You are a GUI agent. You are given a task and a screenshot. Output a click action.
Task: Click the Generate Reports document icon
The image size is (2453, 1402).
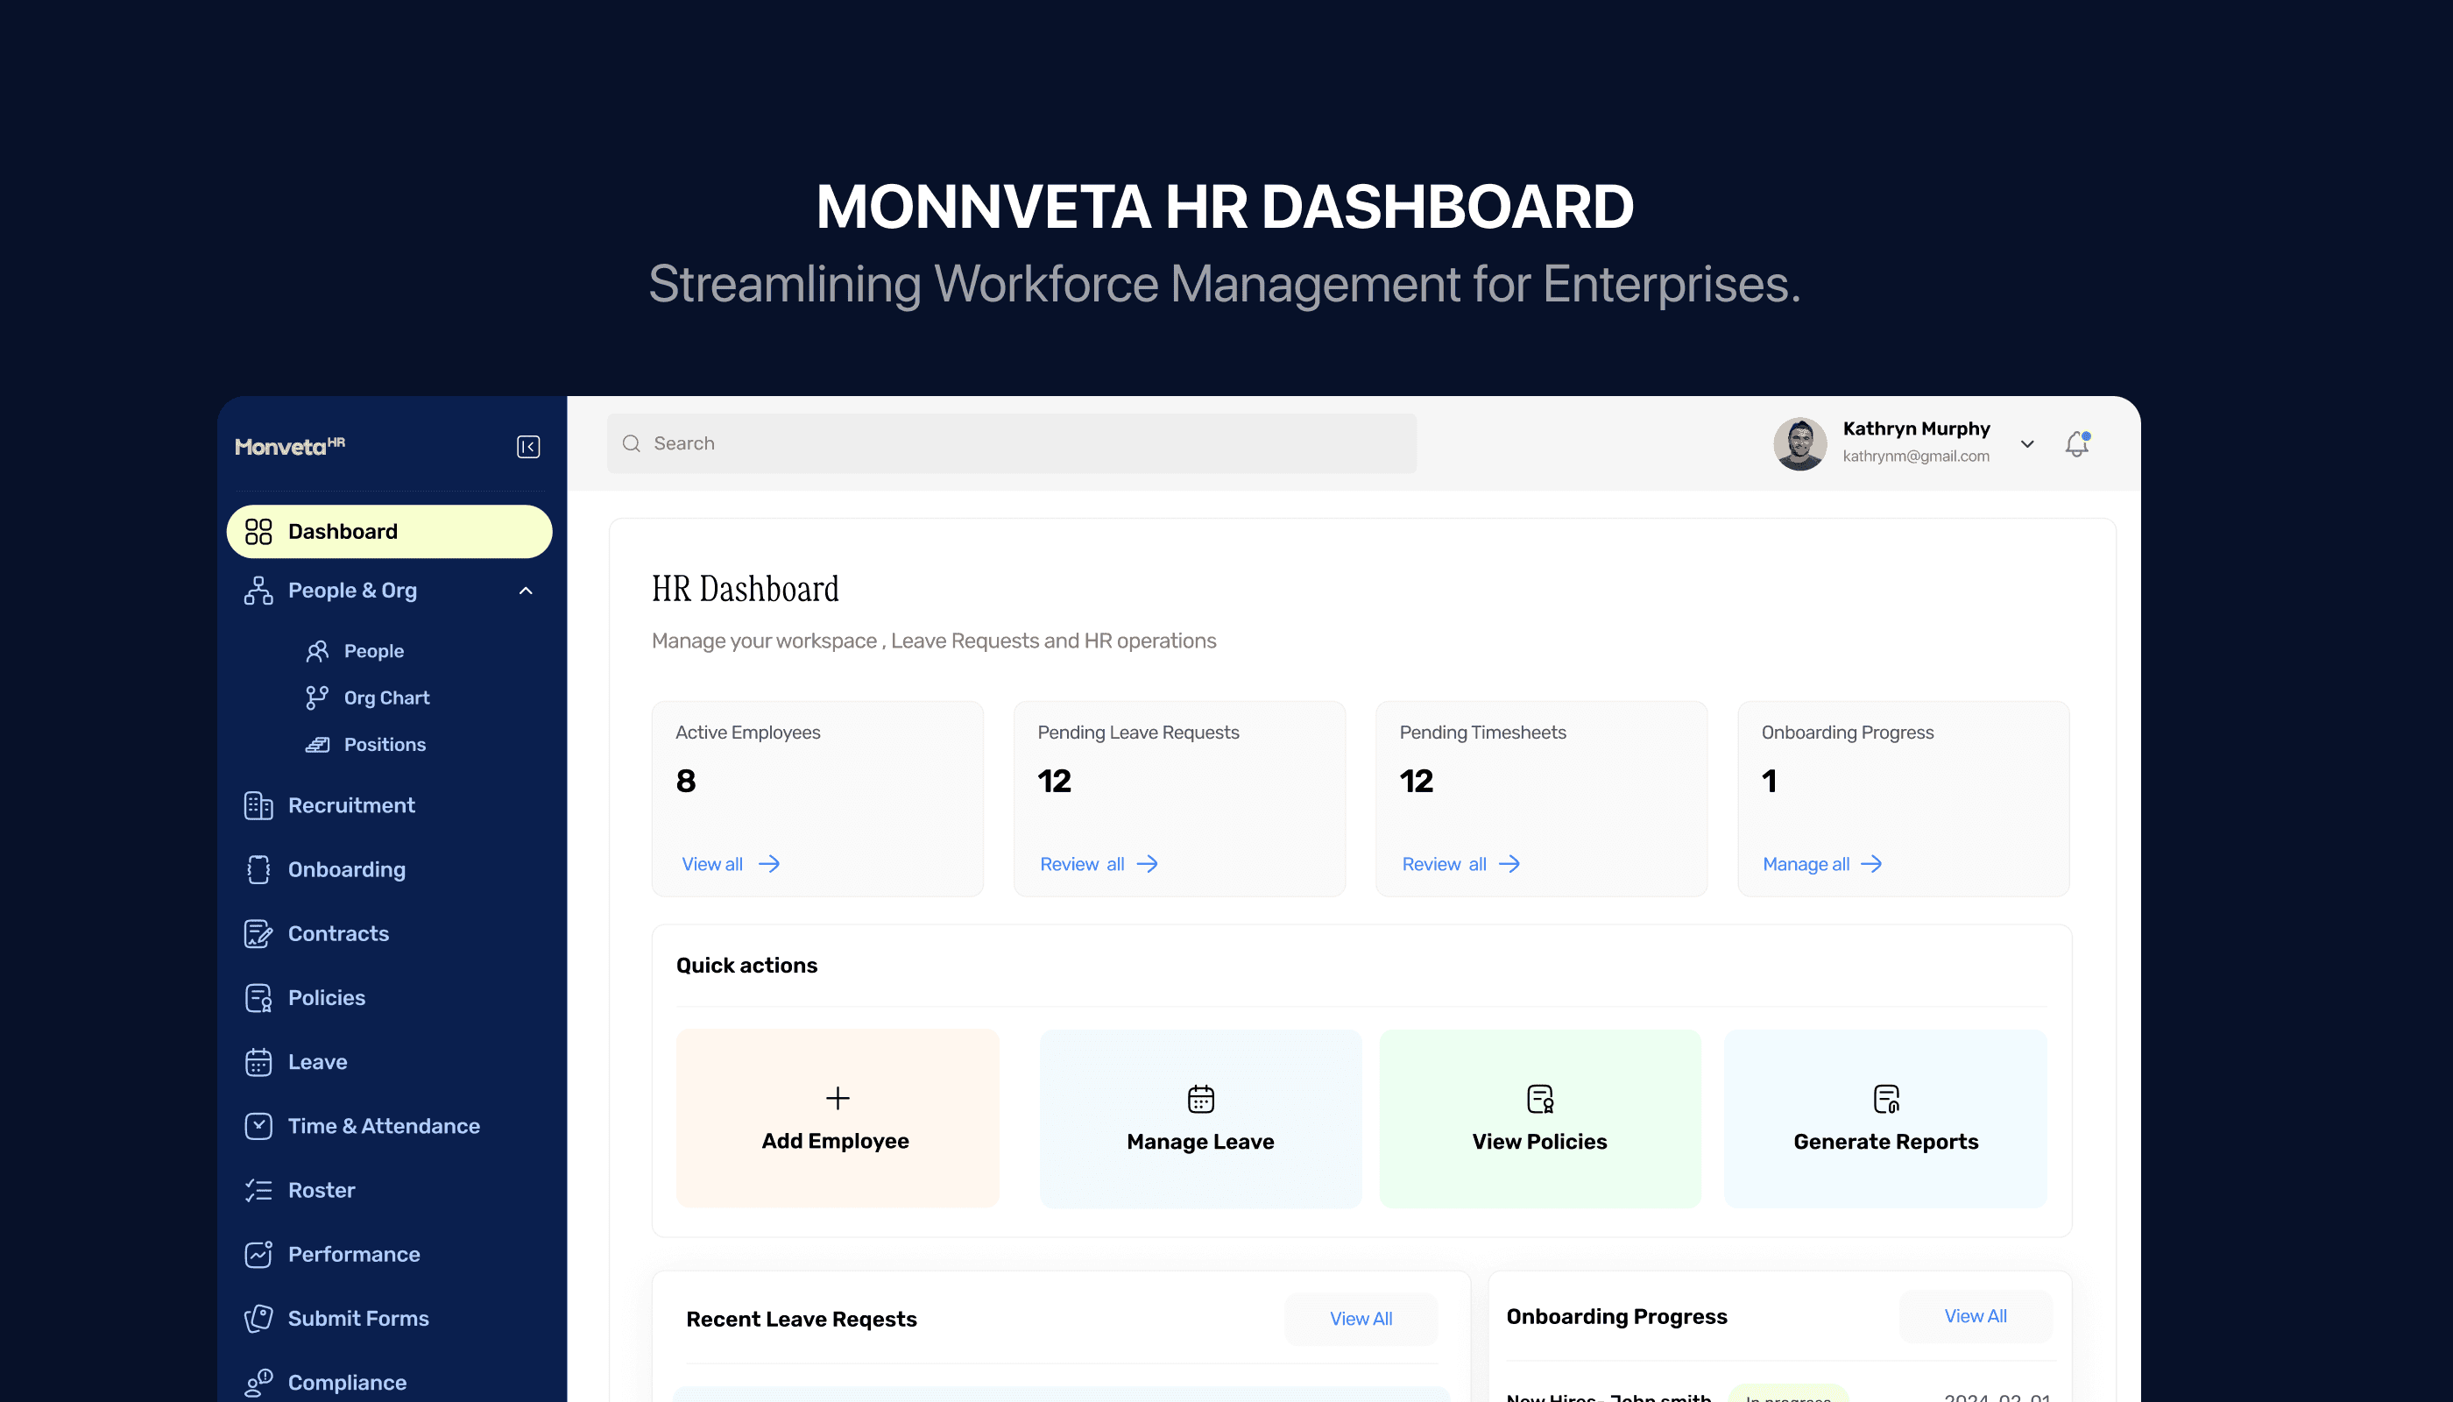[x=1885, y=1099]
